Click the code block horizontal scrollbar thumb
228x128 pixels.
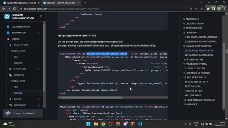(x=92, y=98)
